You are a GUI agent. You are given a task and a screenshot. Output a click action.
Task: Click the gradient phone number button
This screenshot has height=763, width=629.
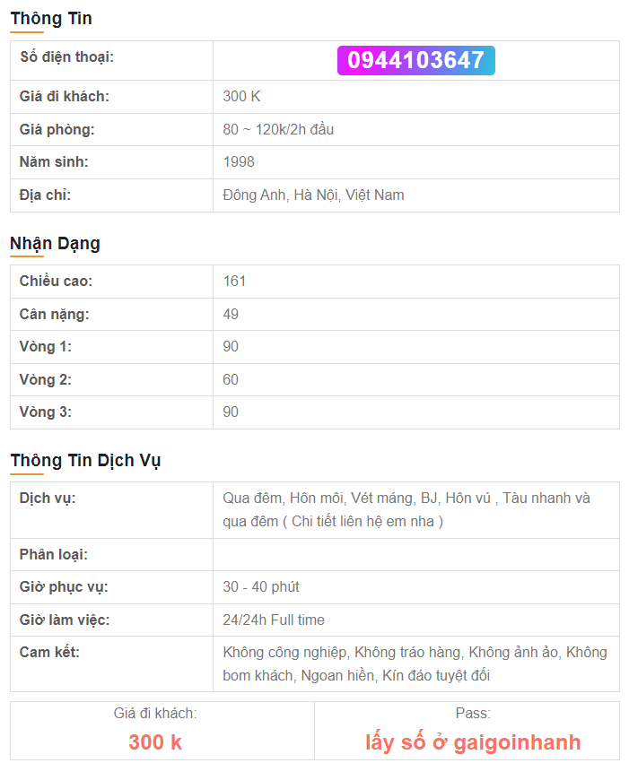pos(415,60)
